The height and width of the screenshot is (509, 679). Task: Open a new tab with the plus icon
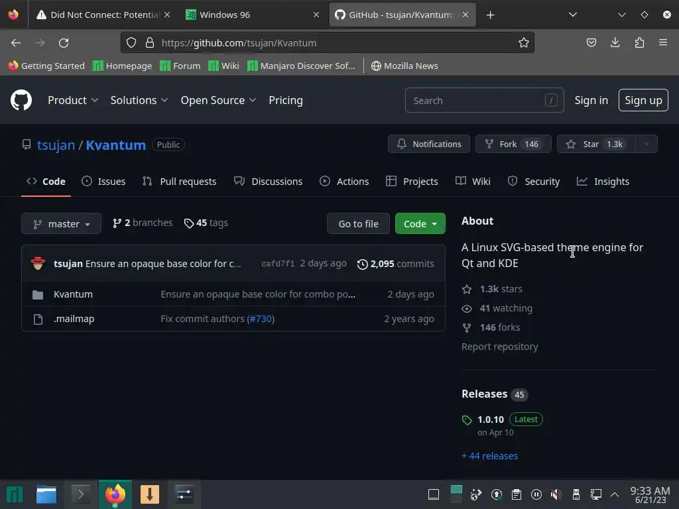tap(490, 15)
